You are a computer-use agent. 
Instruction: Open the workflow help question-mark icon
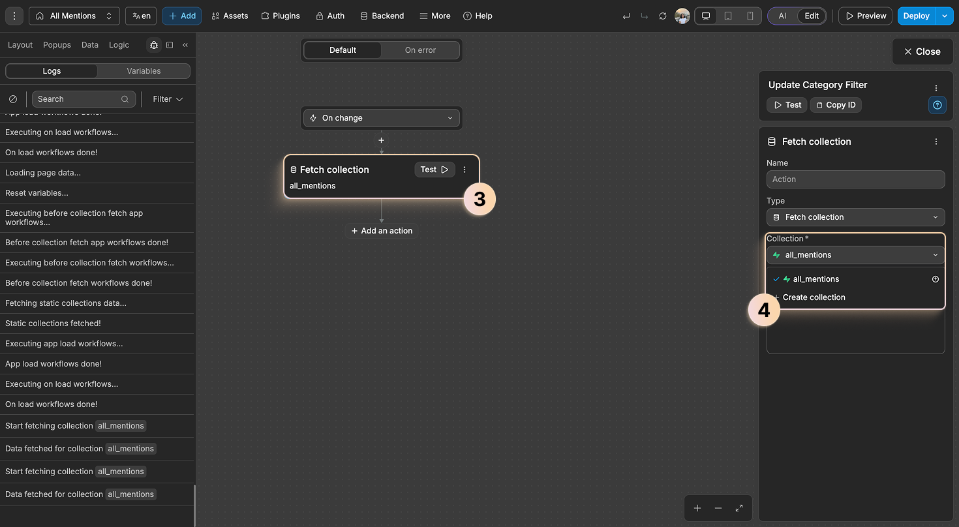click(x=937, y=105)
